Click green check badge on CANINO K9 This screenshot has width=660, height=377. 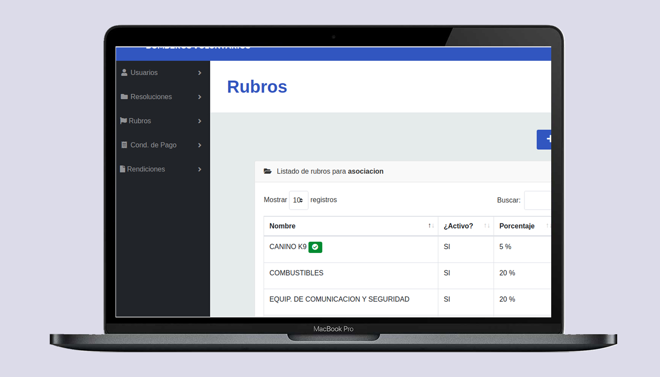(316, 247)
